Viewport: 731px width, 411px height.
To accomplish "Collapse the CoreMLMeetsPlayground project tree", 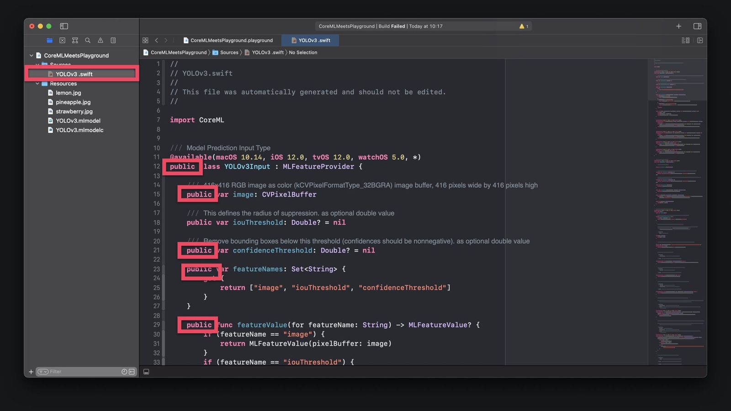I will (31, 55).
